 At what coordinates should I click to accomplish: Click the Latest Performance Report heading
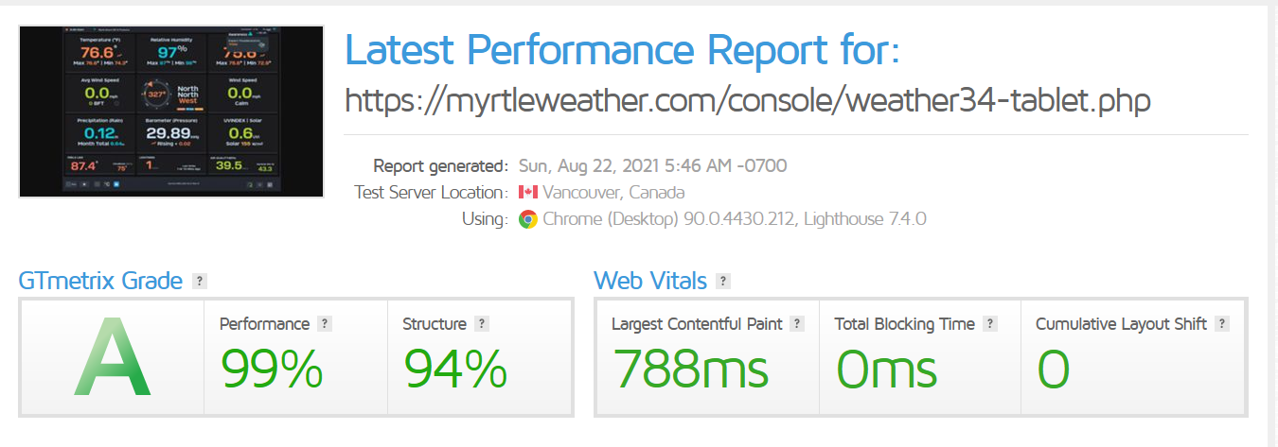(622, 49)
